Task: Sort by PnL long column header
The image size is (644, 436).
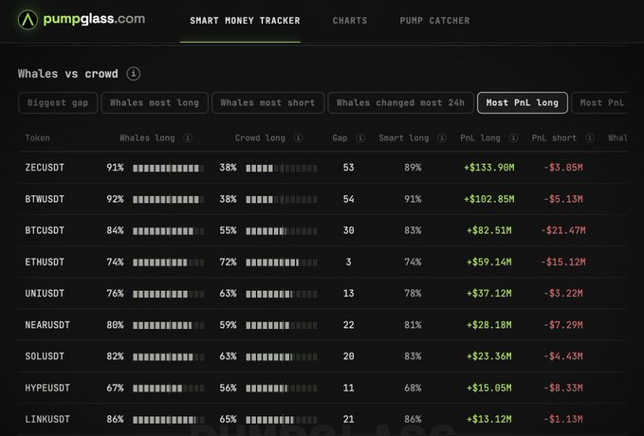Action: pos(480,138)
